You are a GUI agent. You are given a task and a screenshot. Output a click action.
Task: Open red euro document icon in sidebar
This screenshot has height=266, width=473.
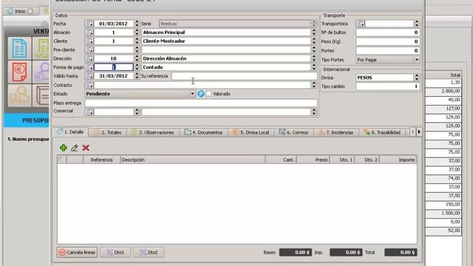[x=20, y=72]
